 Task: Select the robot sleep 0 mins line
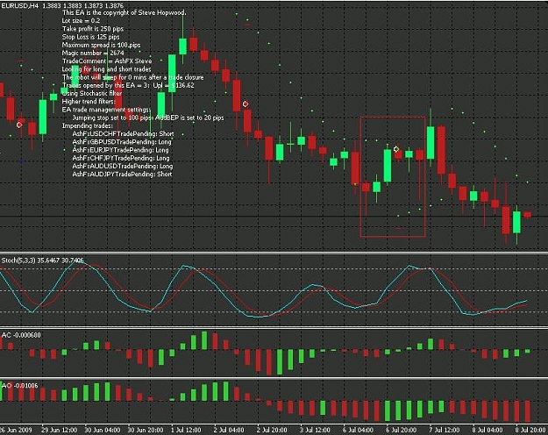click(132, 77)
